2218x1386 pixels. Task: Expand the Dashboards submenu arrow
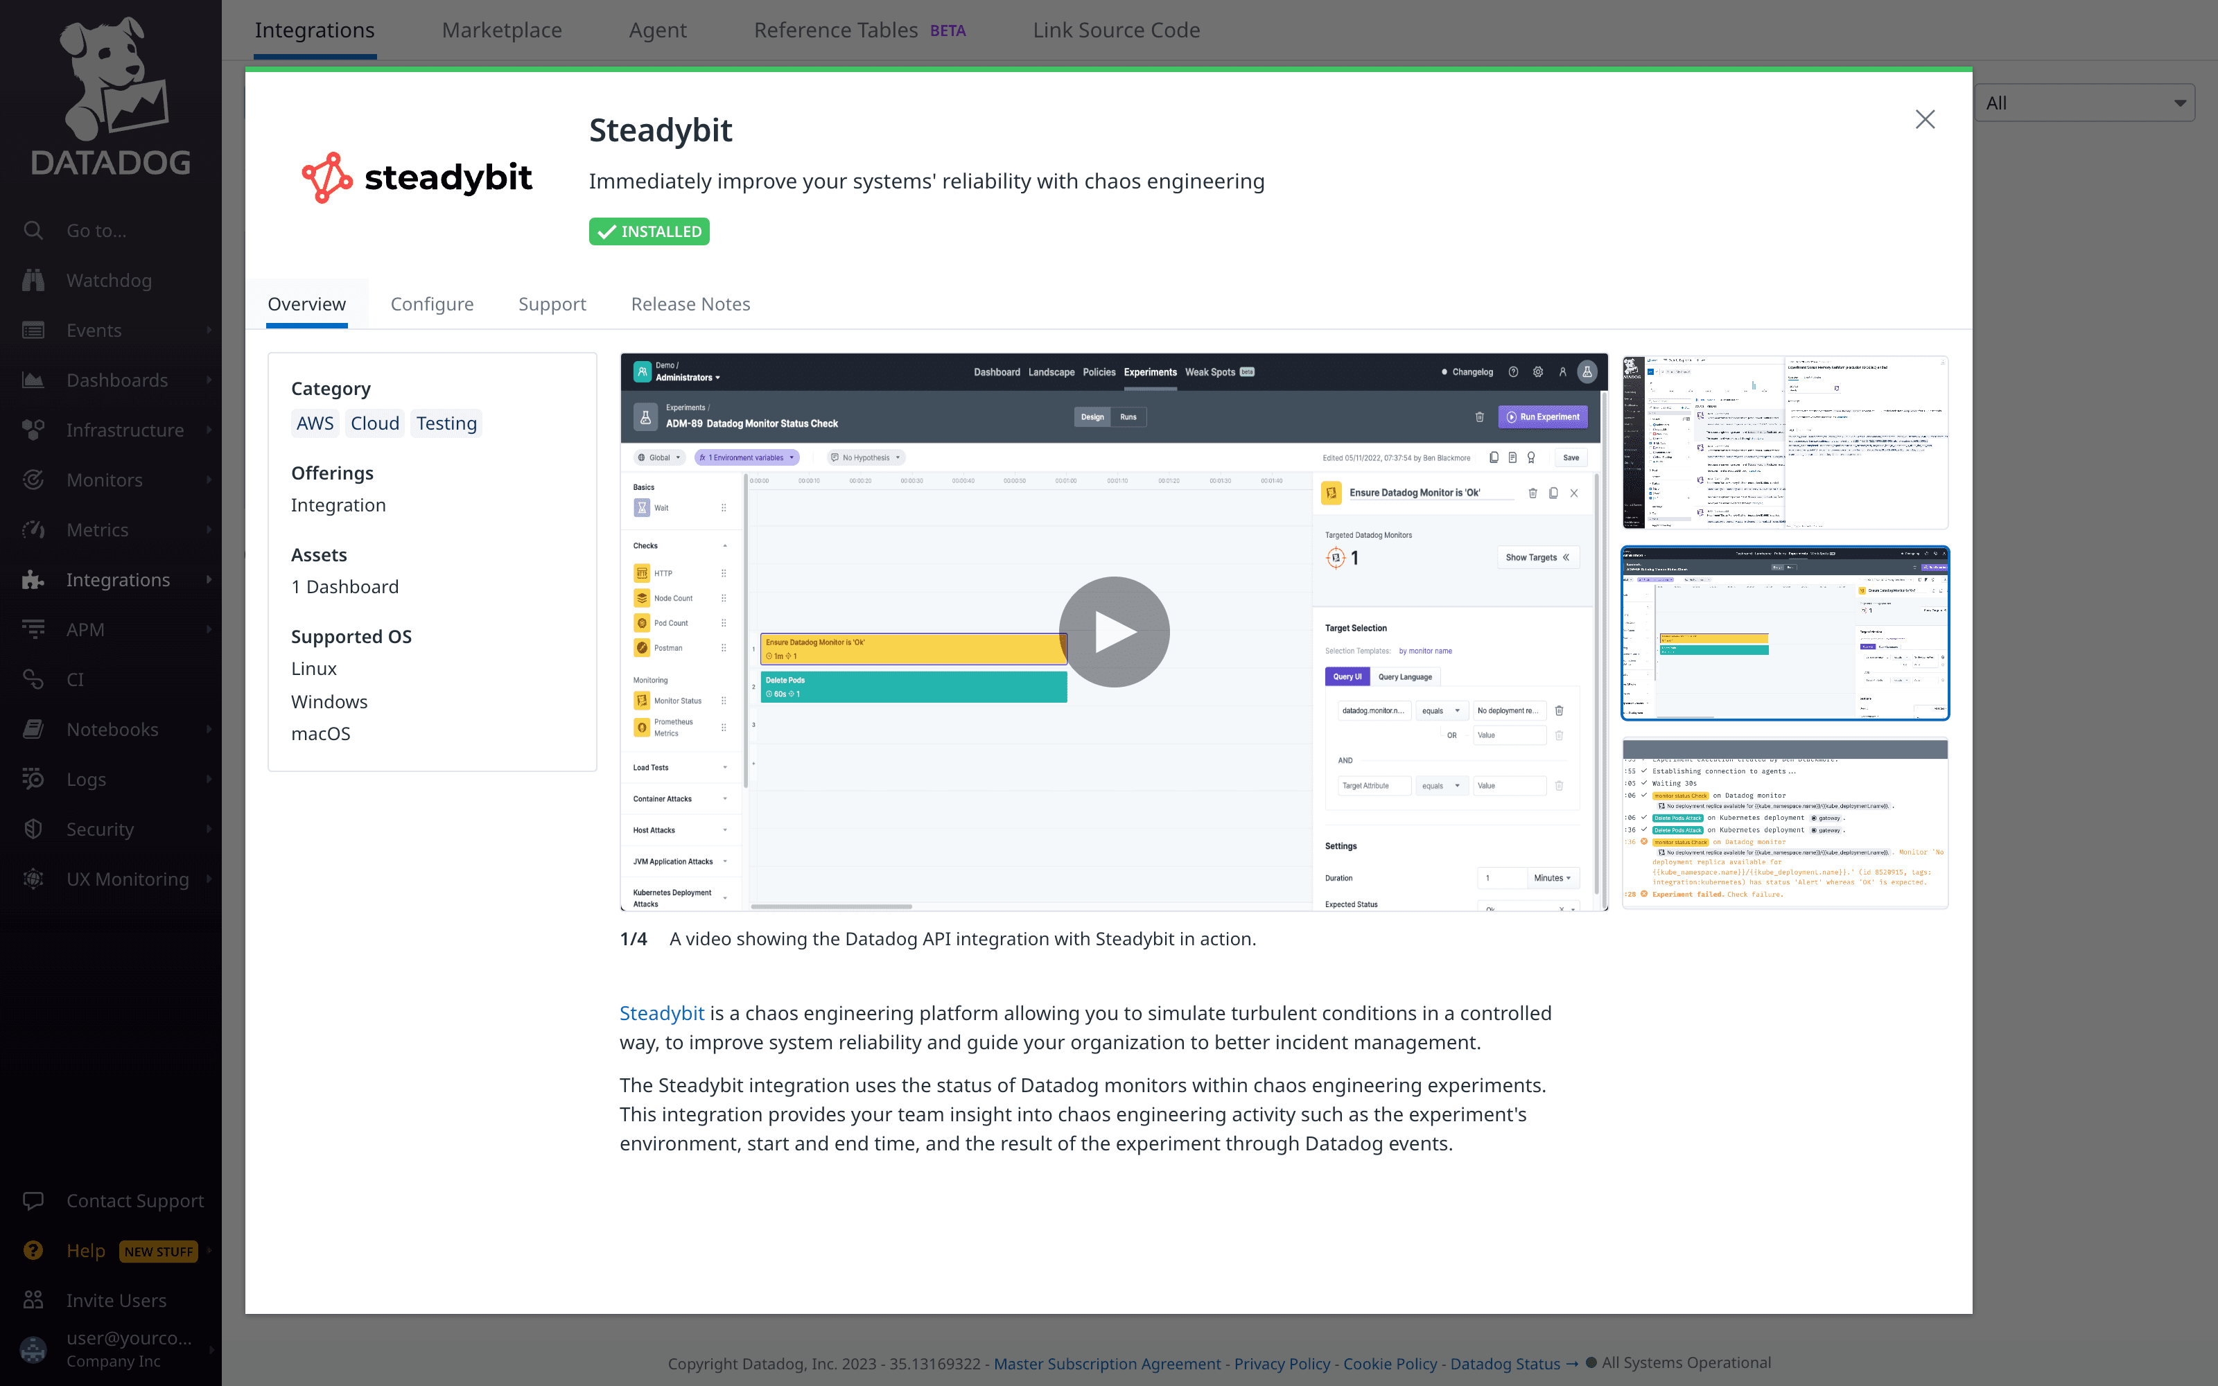[x=209, y=380]
